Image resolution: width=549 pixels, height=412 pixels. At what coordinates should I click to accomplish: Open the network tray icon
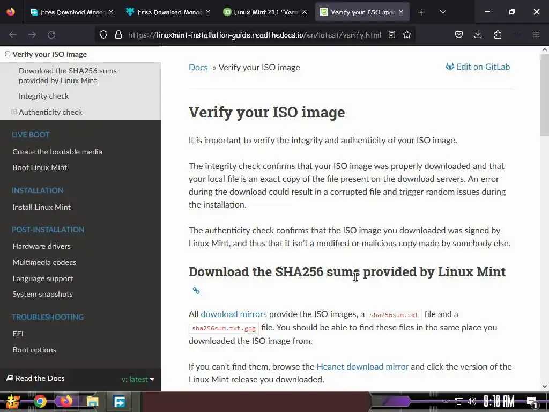(458, 401)
